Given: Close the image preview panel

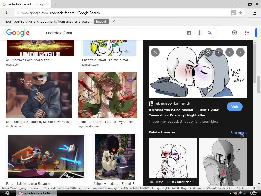Looking at the screenshot, I should pyautogui.click(x=155, y=52).
